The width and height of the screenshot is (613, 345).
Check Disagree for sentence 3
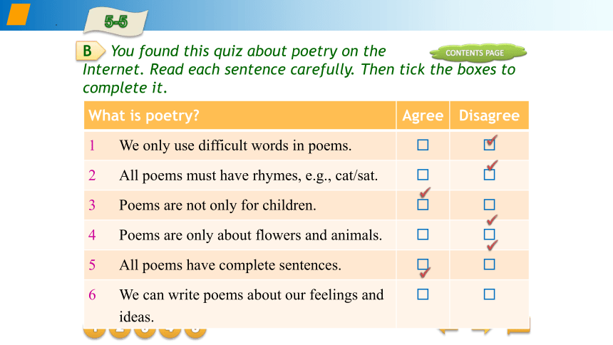[489, 205]
